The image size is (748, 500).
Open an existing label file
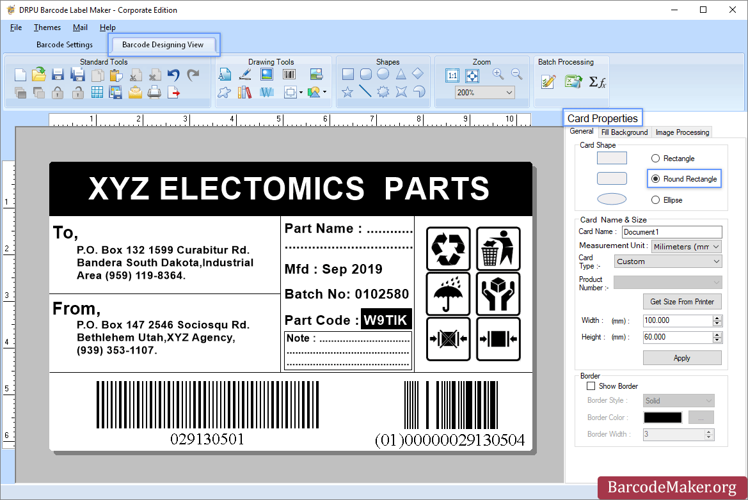[x=39, y=74]
